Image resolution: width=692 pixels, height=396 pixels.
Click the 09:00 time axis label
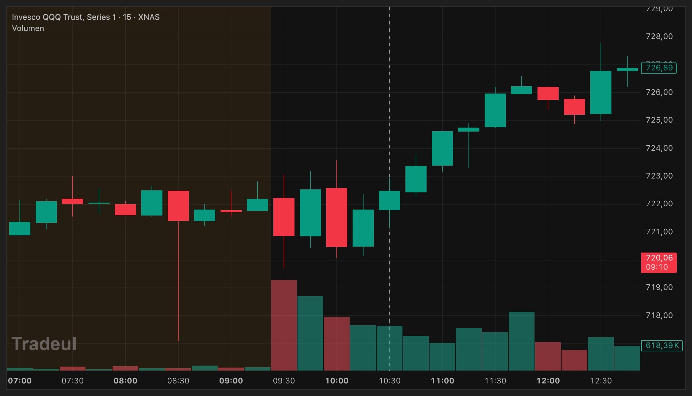pyautogui.click(x=231, y=381)
